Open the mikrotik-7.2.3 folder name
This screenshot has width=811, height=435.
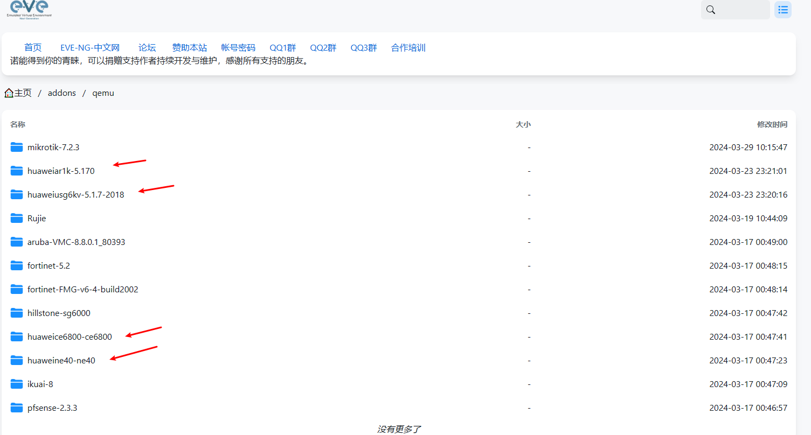(x=53, y=147)
